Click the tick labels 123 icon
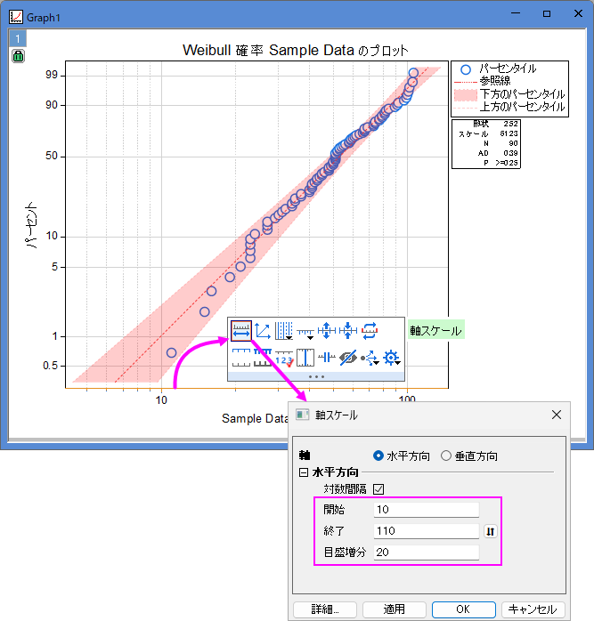The image size is (594, 621). tap(284, 358)
